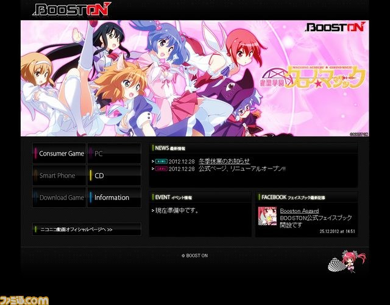Click the FACEBOOK section header
The image size is (390, 305).
(307, 197)
